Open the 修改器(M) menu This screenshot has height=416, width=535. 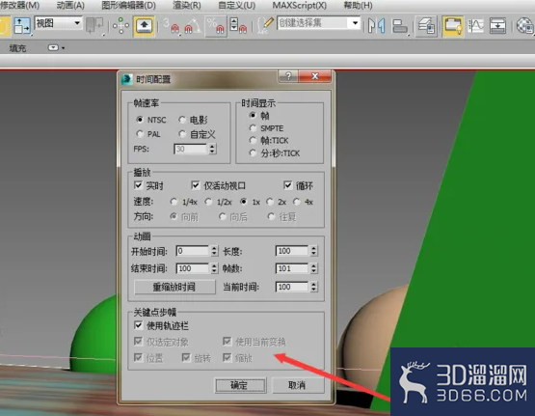[x=20, y=6]
